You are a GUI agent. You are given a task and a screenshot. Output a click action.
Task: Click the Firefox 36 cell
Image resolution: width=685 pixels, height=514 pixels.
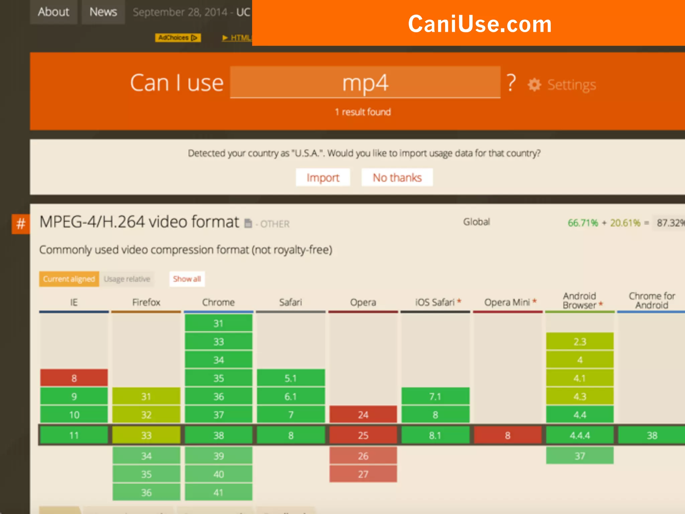146,492
